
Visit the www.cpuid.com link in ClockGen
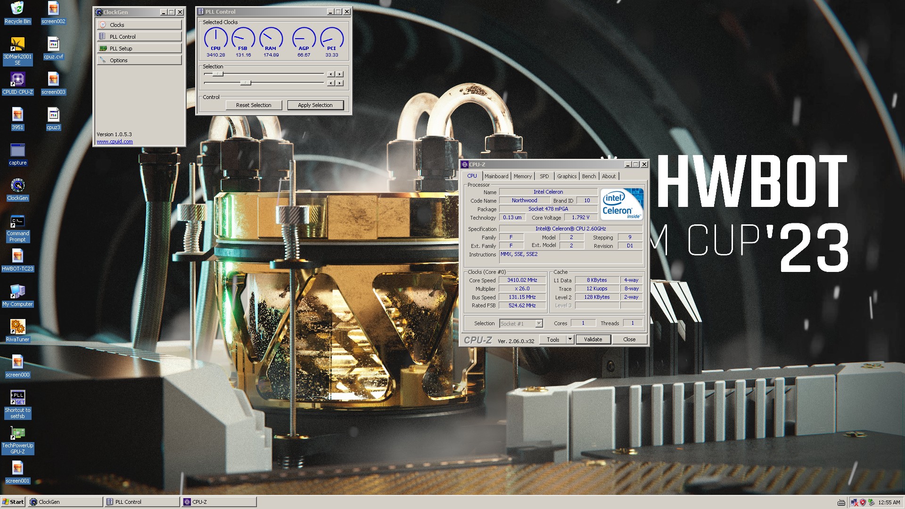[x=115, y=141]
